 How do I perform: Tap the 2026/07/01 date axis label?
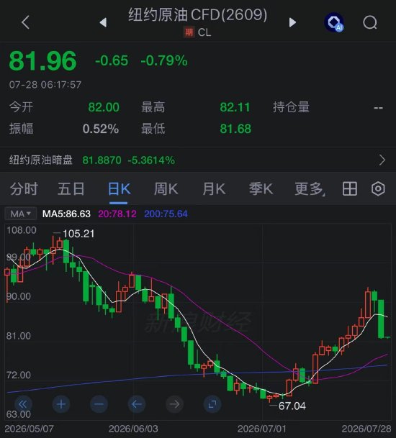[x=262, y=429]
